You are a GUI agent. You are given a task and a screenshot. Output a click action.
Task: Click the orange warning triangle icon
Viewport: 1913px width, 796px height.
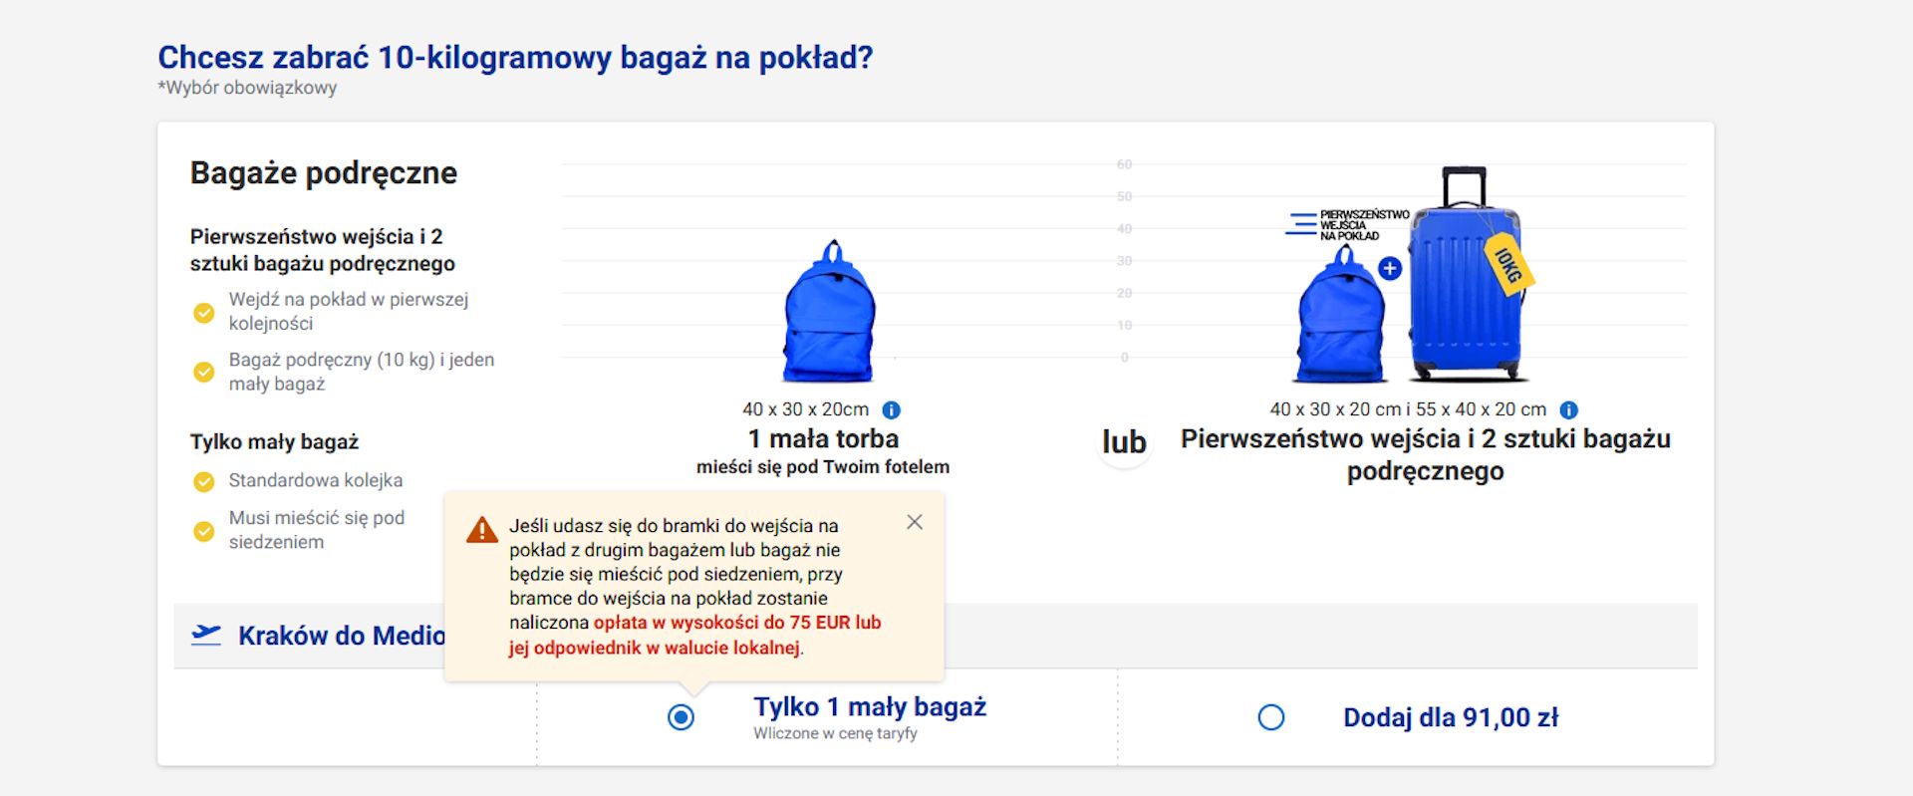coord(482,530)
